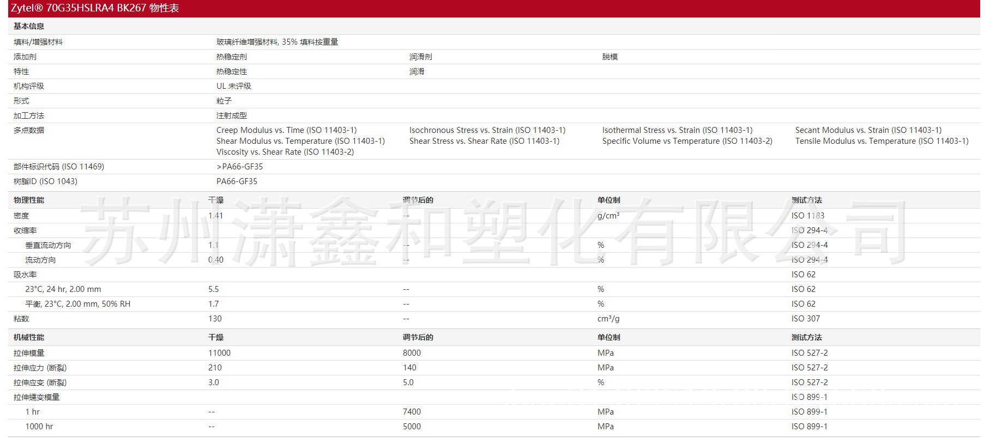Click the 拉伸应力 (断裂) row label
Image resolution: width=990 pixels, height=438 pixels.
(x=40, y=368)
